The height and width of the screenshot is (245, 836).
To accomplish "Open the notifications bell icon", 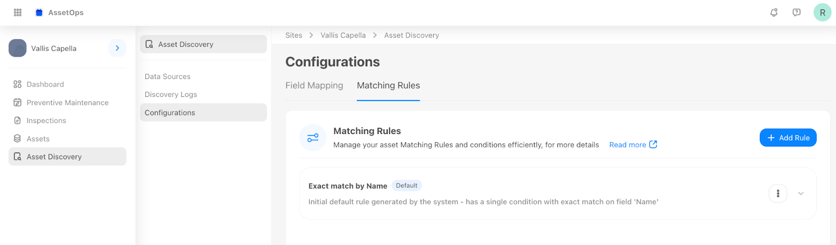I will pos(774,13).
